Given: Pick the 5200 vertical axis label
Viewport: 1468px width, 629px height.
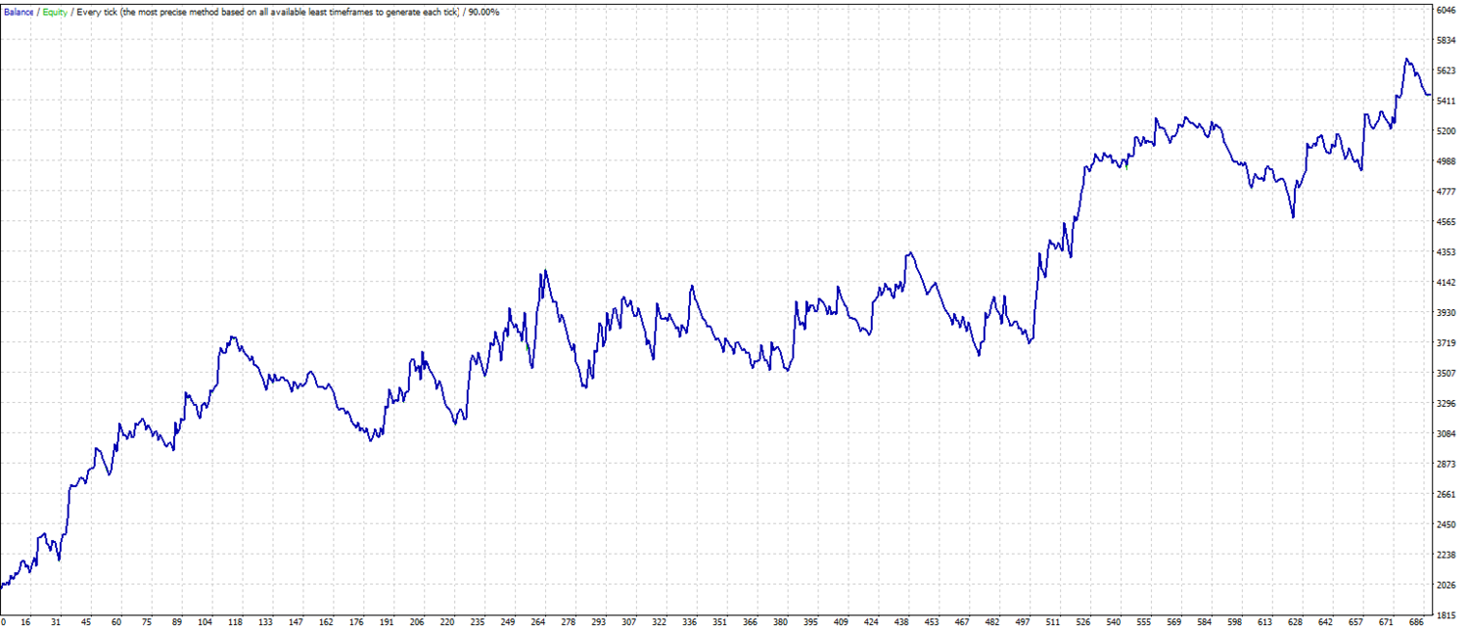Looking at the screenshot, I should (1445, 131).
